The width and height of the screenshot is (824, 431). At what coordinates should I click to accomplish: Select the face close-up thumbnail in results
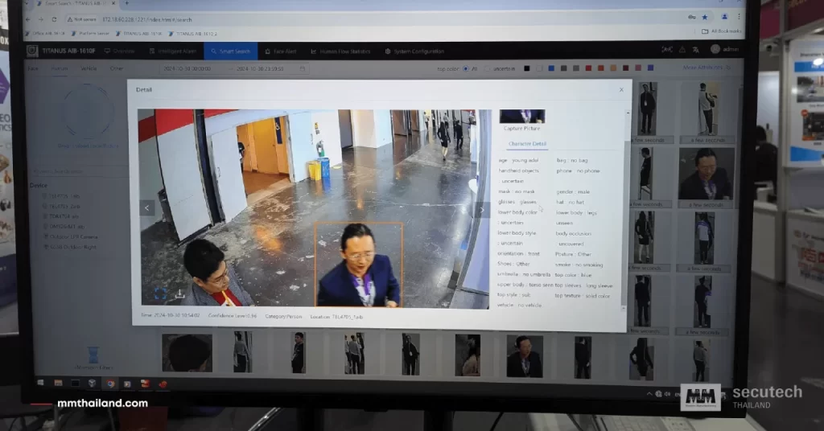pyautogui.click(x=706, y=173)
